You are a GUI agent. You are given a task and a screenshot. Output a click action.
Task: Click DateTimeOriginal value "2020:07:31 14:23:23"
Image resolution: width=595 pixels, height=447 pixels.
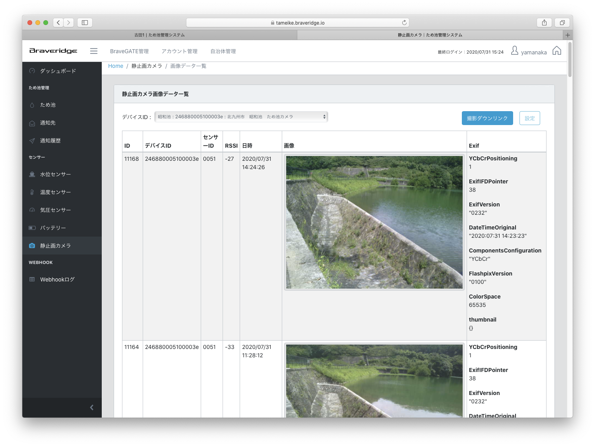(498, 236)
